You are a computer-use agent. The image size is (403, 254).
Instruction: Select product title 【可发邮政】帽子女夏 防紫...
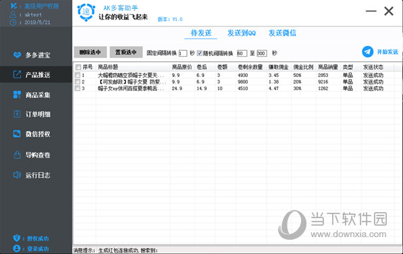pos(132,82)
